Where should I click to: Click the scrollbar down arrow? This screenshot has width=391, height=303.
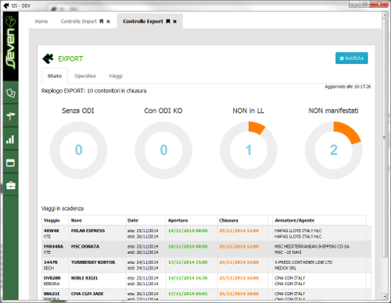[385, 296]
